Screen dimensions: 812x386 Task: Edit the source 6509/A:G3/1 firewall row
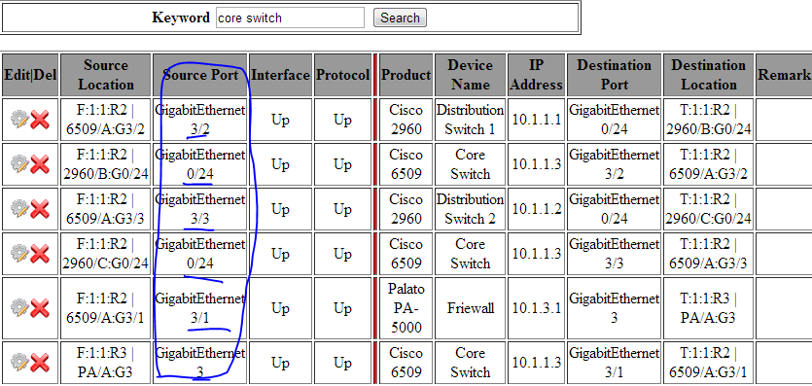pos(19,308)
